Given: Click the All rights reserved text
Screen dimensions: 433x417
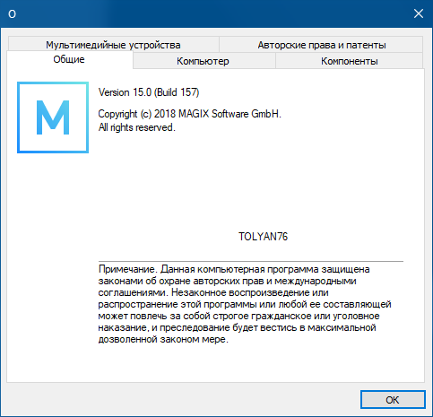Looking at the screenshot, I should [136, 127].
